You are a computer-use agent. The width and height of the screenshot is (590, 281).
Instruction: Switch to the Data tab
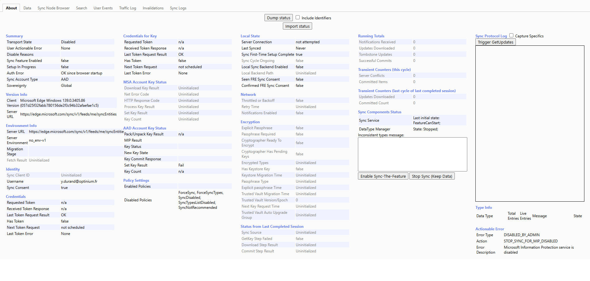(27, 8)
